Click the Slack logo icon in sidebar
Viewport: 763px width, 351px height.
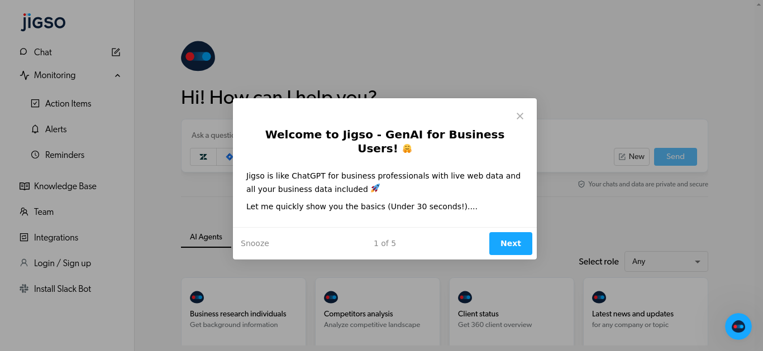(24, 289)
